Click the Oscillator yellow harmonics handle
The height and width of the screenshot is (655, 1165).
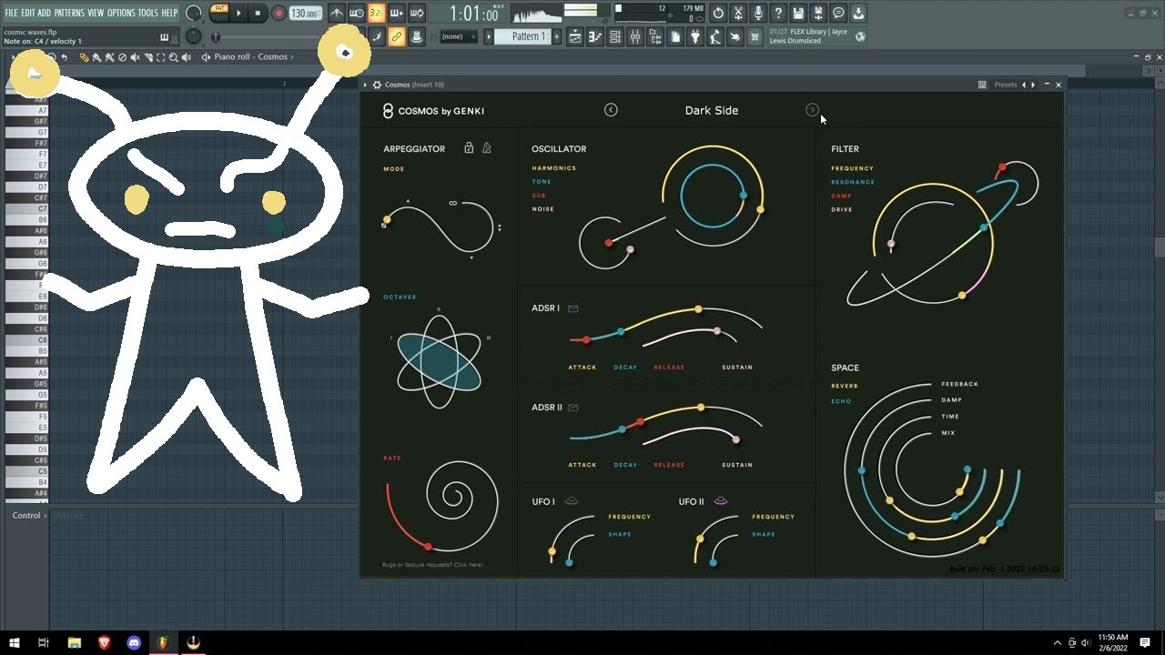point(761,209)
